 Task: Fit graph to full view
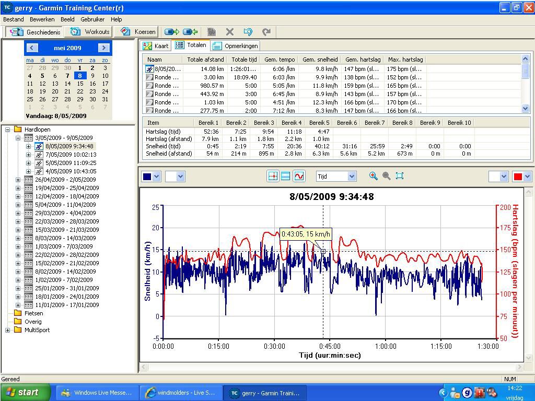pyautogui.click(x=400, y=176)
